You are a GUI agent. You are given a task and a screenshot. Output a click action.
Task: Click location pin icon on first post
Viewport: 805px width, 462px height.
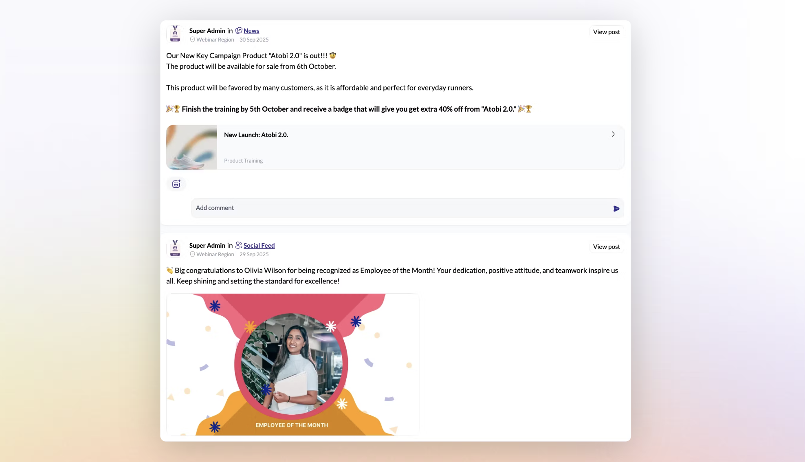click(192, 40)
